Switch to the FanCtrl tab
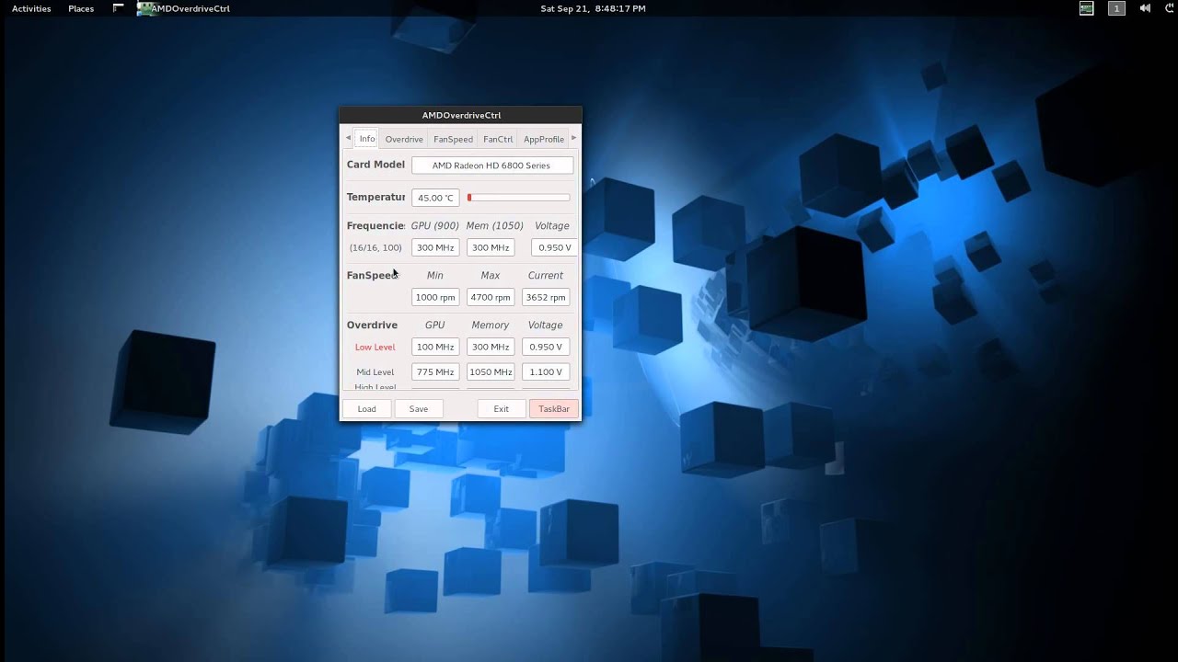1178x662 pixels. click(x=498, y=139)
